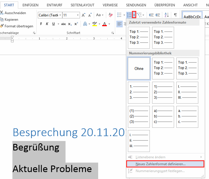Choose the 1) 2) 3) numbering format
The width and height of the screenshot is (209, 179).
[x=163, y=93]
